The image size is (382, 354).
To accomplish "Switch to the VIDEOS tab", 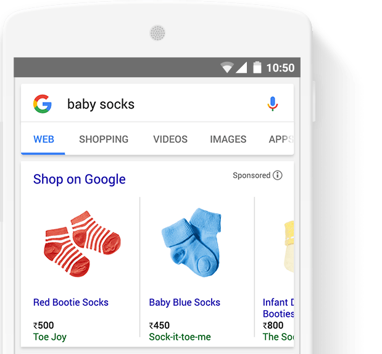I will coord(170,139).
